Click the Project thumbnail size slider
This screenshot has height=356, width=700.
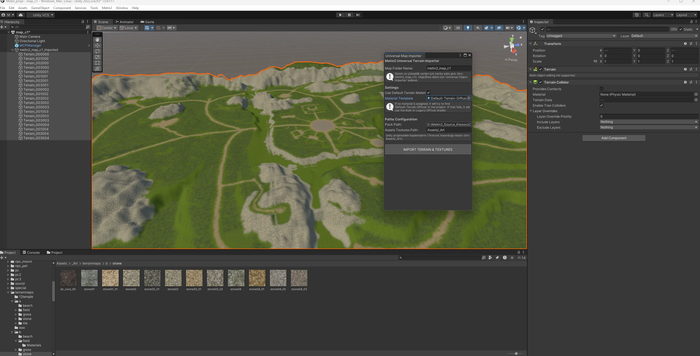click(x=516, y=354)
